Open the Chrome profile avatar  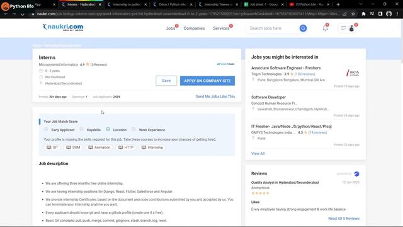click(x=389, y=14)
